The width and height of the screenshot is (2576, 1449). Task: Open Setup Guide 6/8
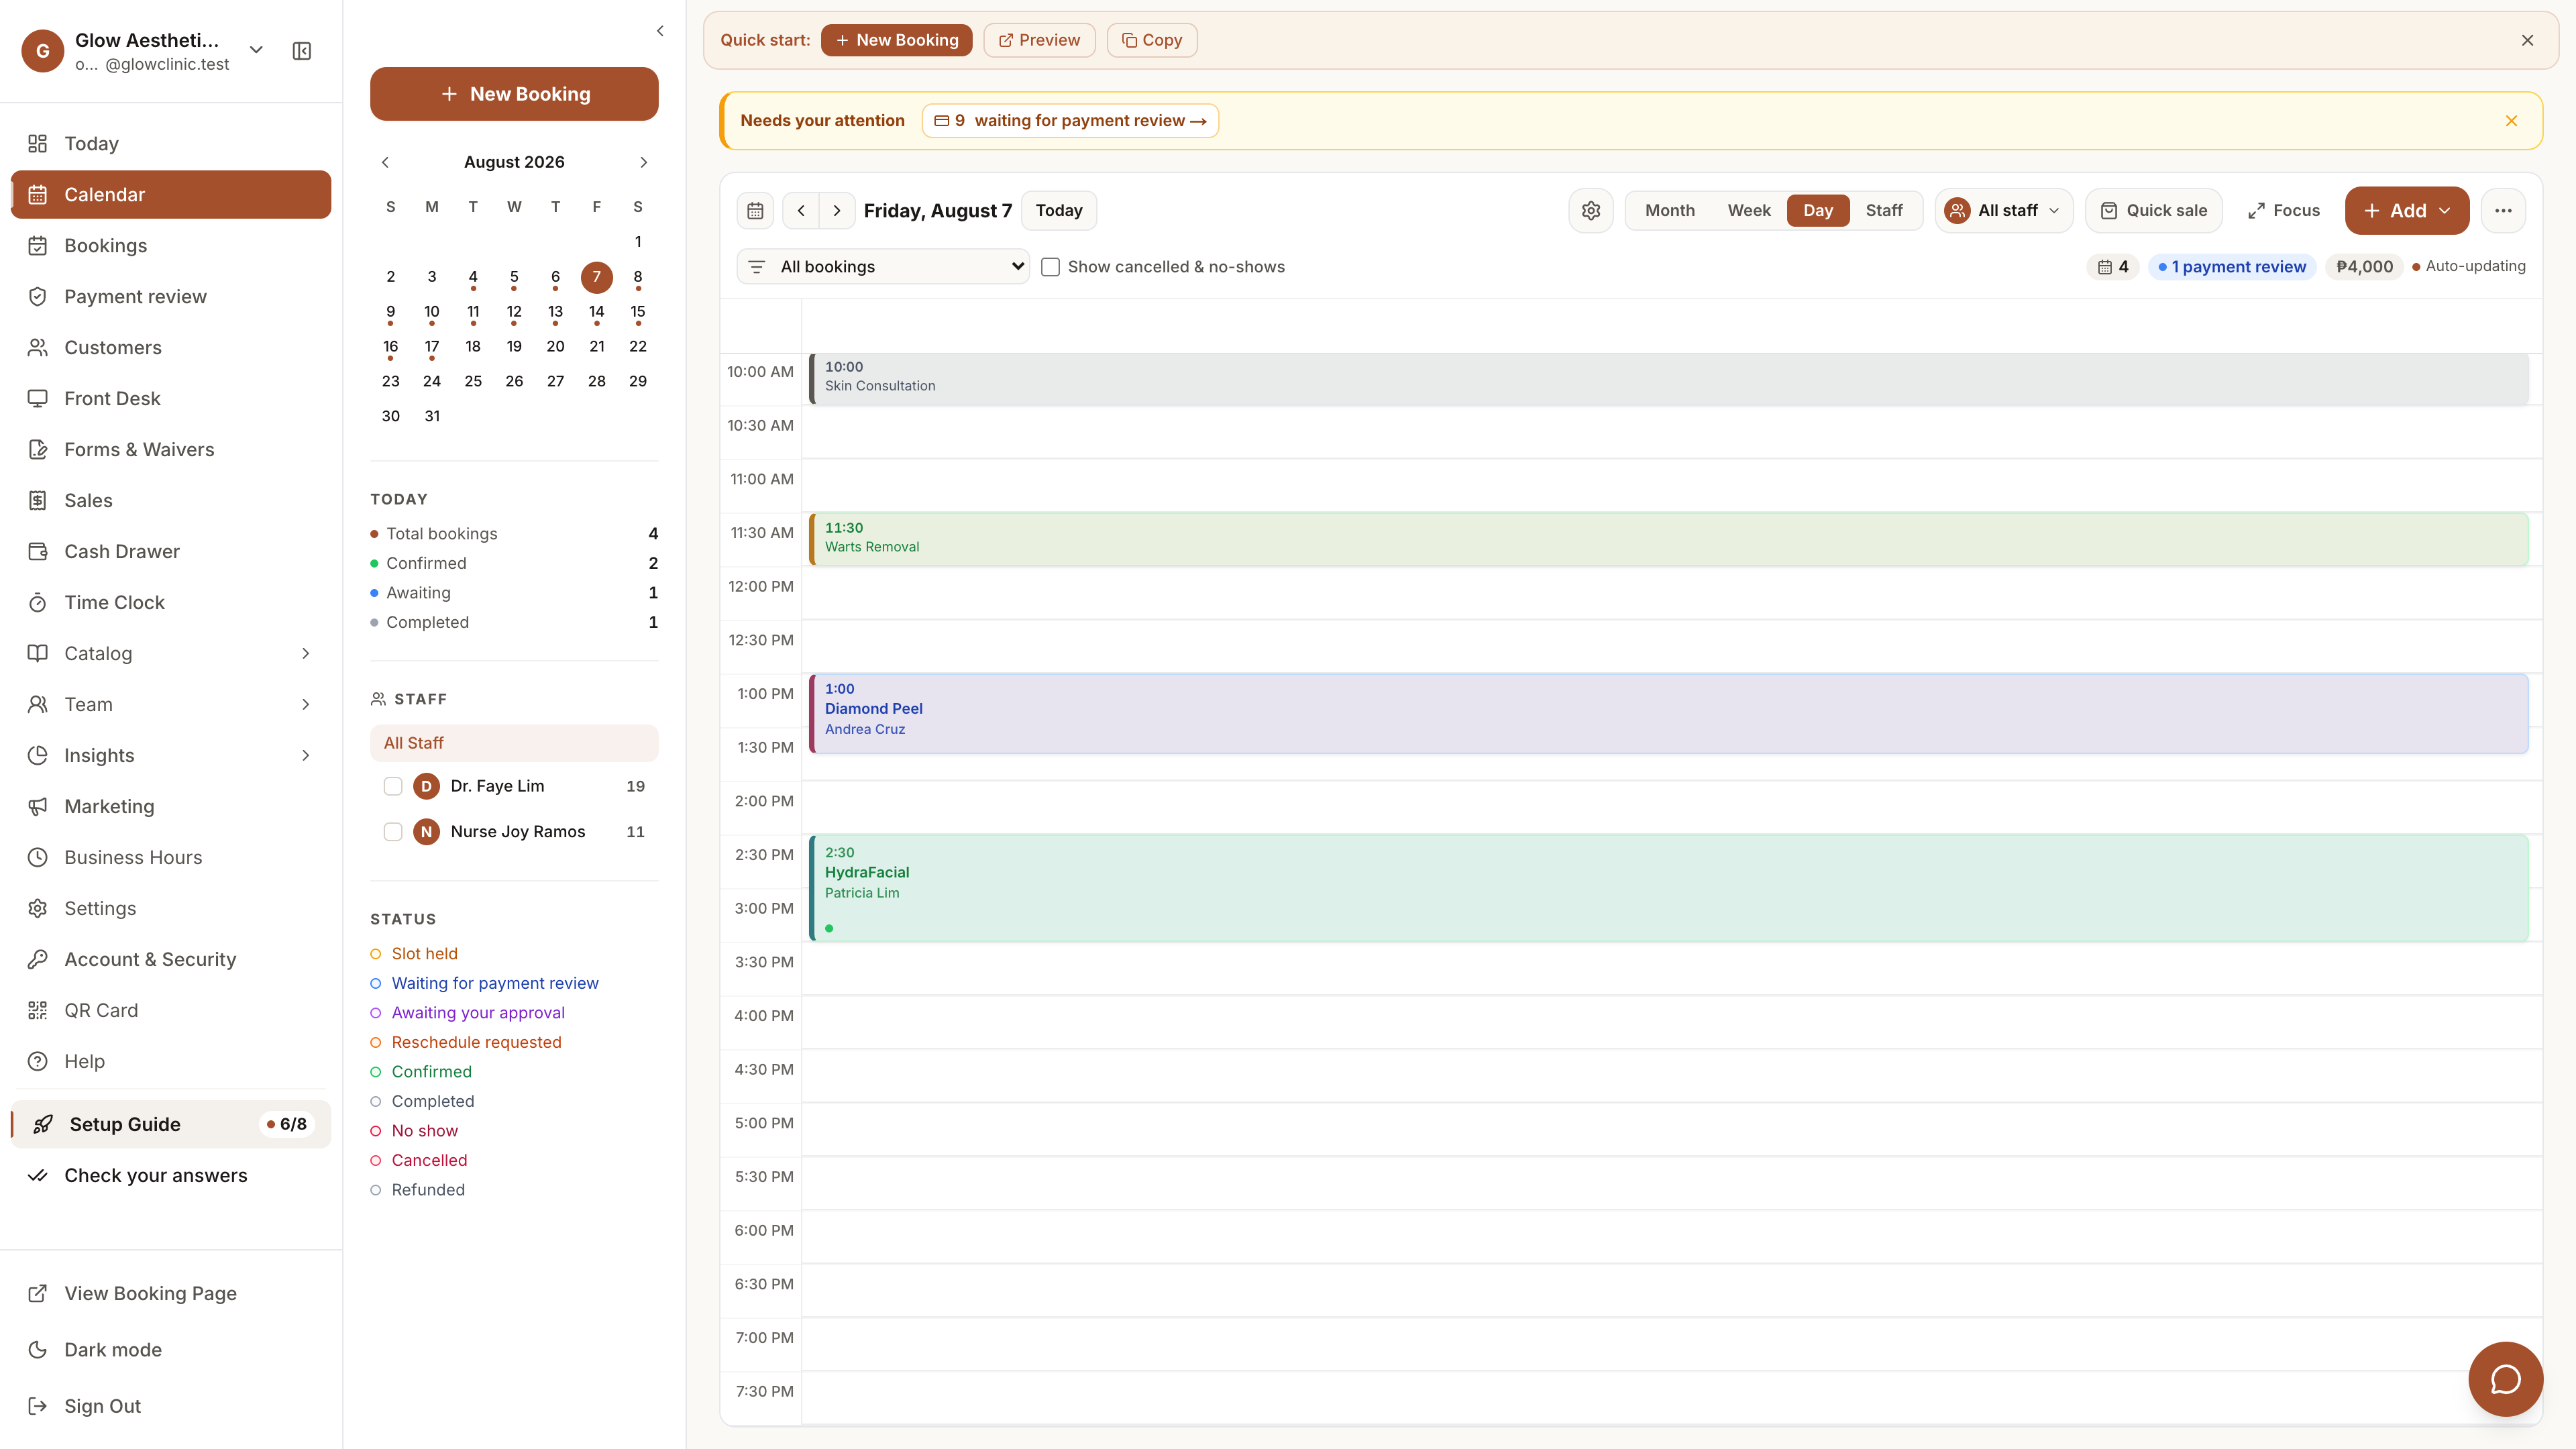point(171,1124)
